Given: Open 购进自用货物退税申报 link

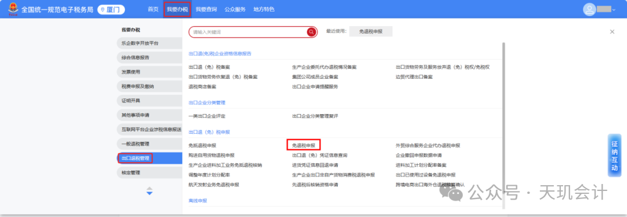Looking at the screenshot, I should [211, 155].
